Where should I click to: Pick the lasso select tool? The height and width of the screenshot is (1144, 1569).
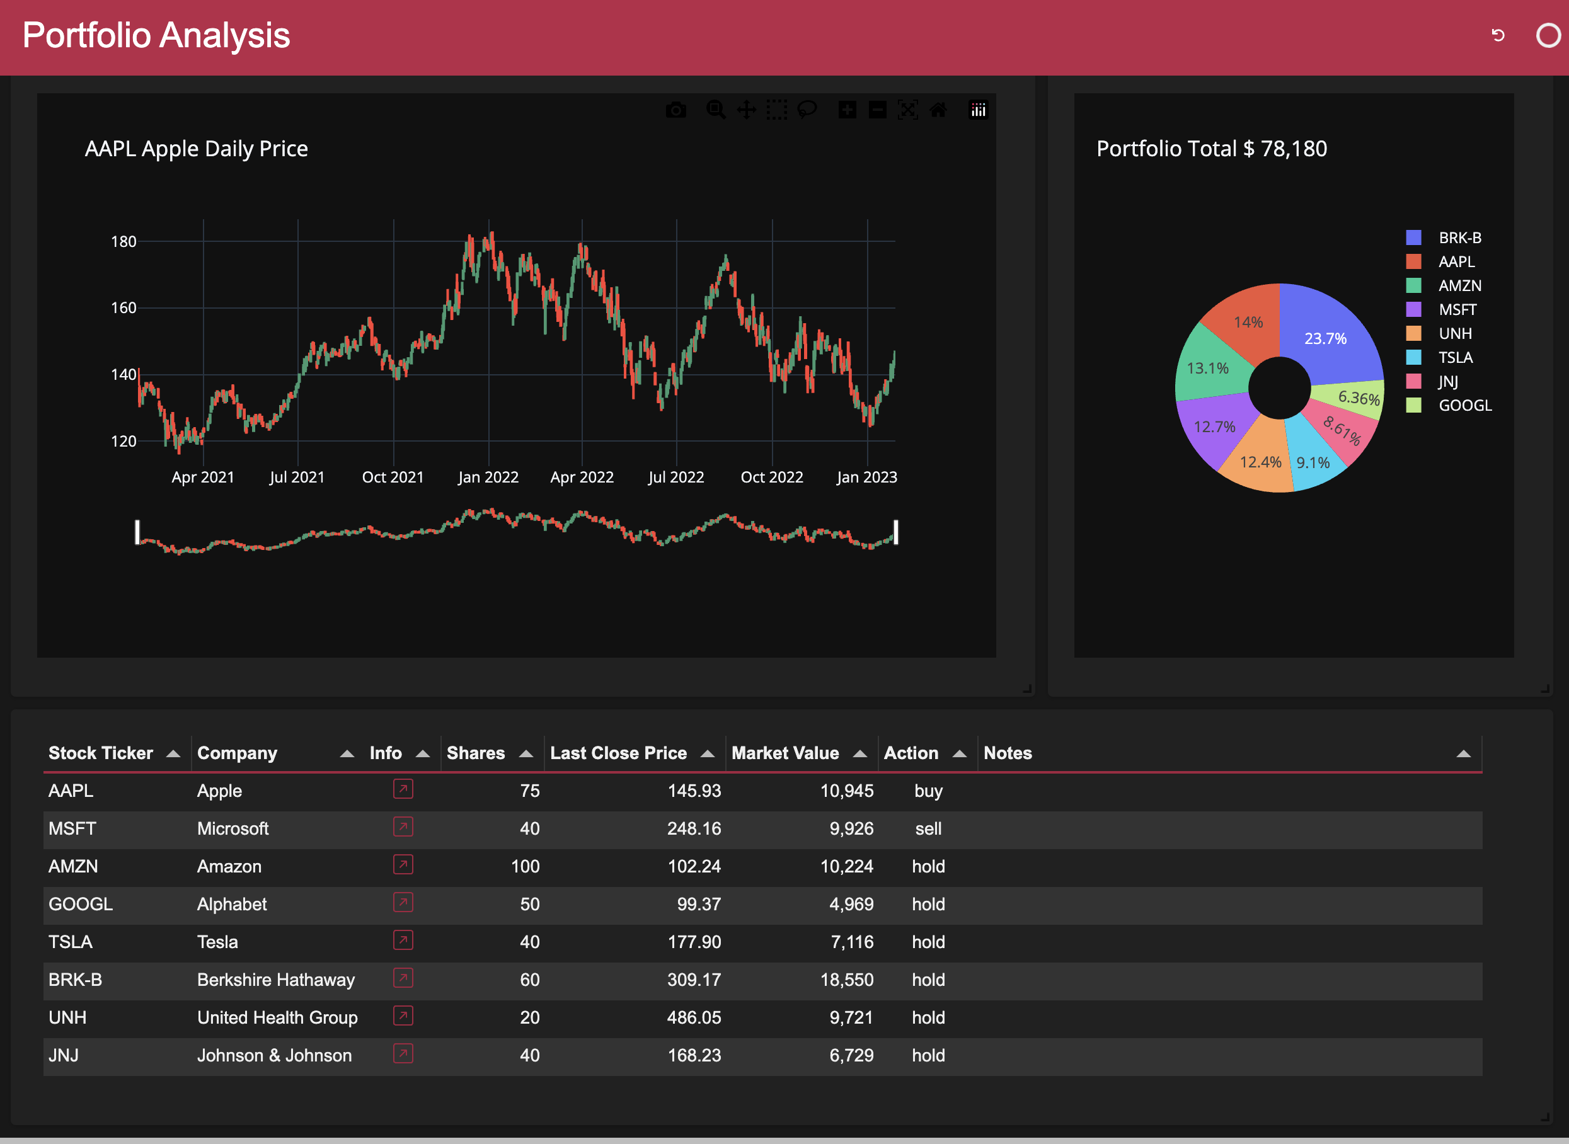(807, 110)
